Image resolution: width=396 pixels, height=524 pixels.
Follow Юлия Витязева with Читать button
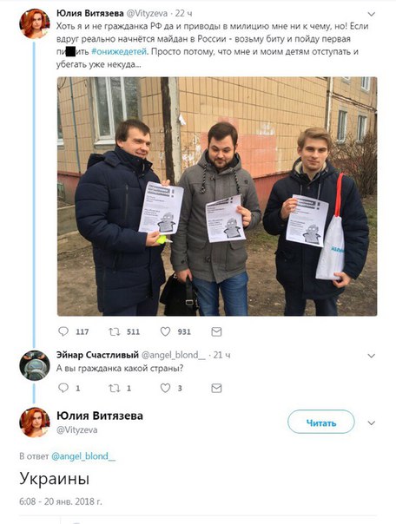pos(321,422)
